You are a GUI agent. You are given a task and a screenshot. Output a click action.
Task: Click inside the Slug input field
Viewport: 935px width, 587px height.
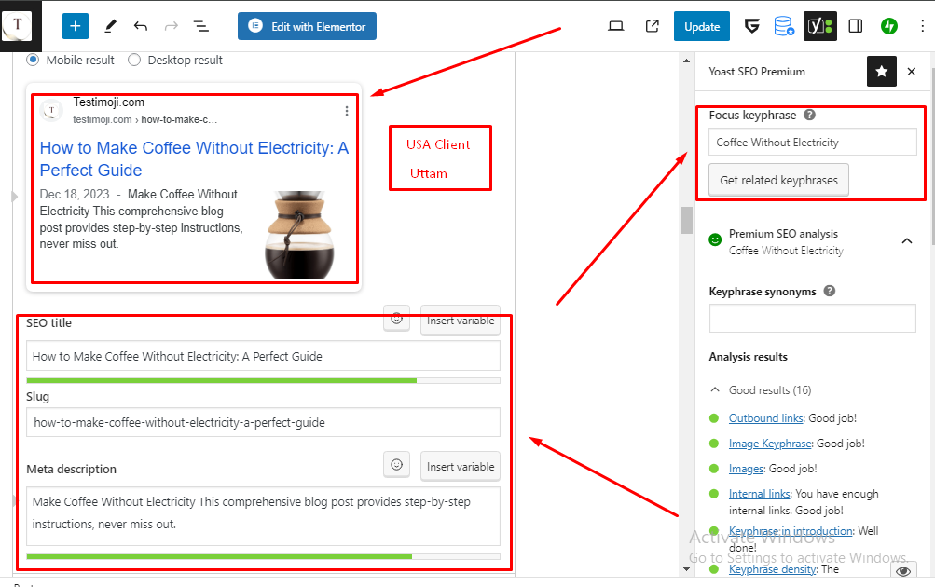coord(263,422)
